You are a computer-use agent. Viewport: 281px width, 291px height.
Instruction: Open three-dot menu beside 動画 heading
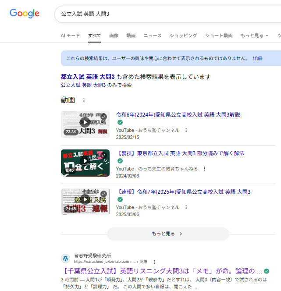pos(84,100)
